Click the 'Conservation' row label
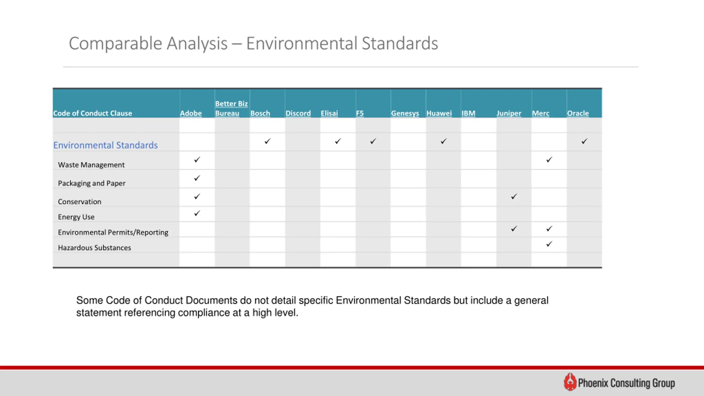Viewport: 704px width, 396px height. 79,202
